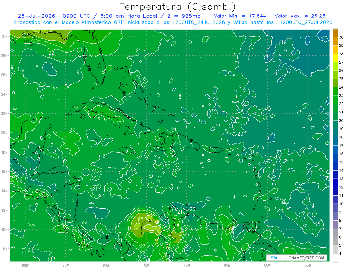
Task: Click the "16N" latitude axis label
Action: click(4, 171)
